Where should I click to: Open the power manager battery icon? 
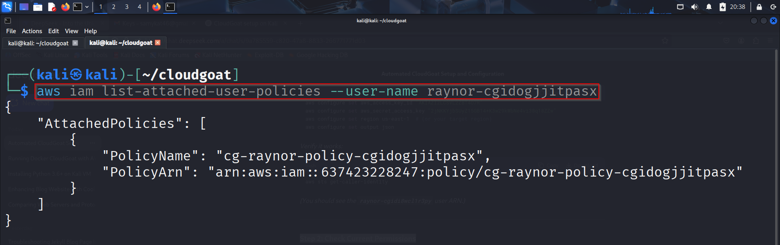[x=722, y=7]
